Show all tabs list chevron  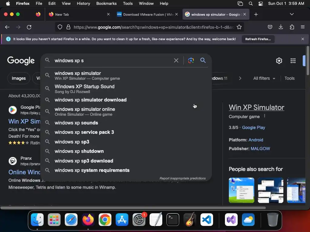[292, 14]
